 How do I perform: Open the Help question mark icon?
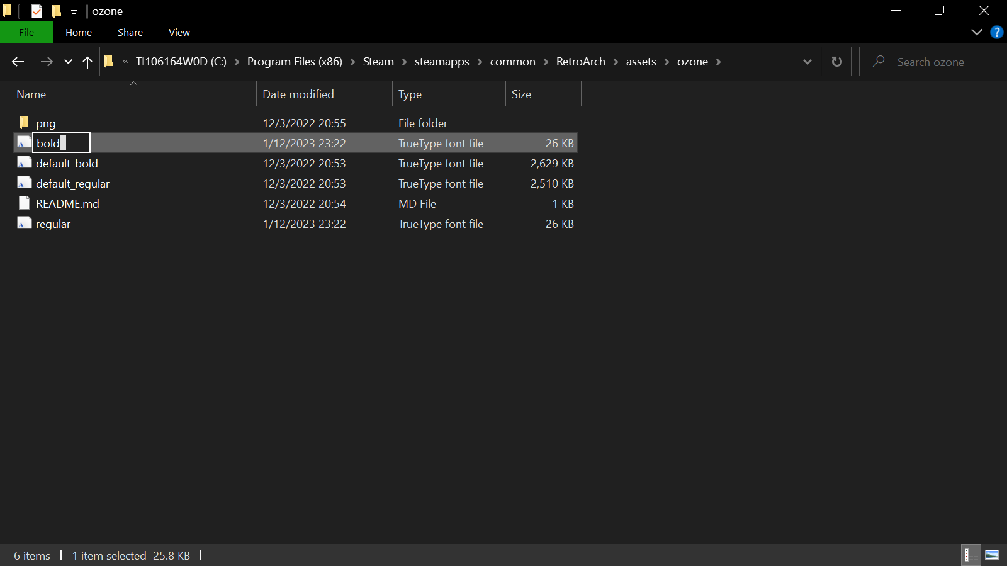click(x=997, y=32)
